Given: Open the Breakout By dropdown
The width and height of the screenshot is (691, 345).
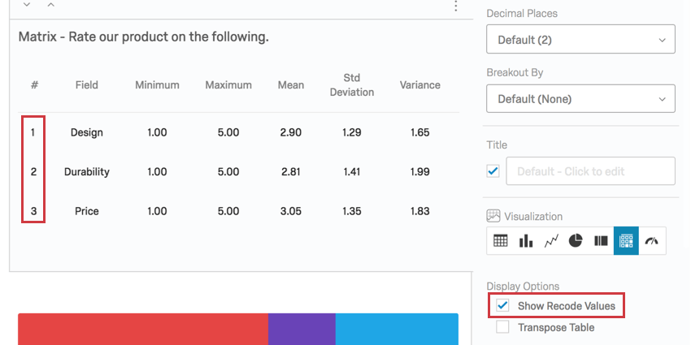Looking at the screenshot, I should pyautogui.click(x=580, y=99).
